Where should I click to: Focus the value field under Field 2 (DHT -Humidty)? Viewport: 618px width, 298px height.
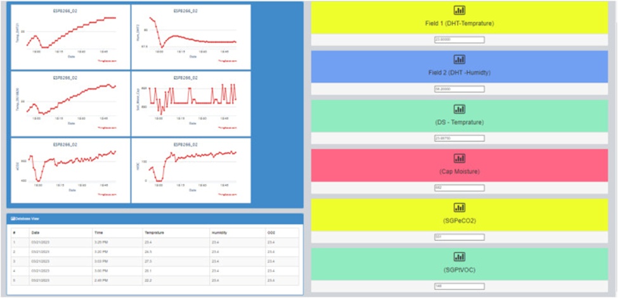(459, 89)
